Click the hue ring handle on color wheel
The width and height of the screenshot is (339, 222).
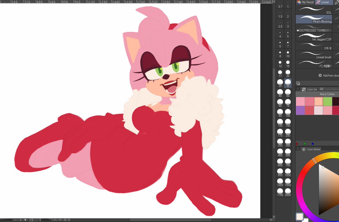(x=314, y=161)
